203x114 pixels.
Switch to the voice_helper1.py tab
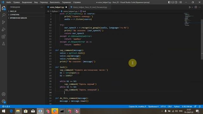[57, 7]
